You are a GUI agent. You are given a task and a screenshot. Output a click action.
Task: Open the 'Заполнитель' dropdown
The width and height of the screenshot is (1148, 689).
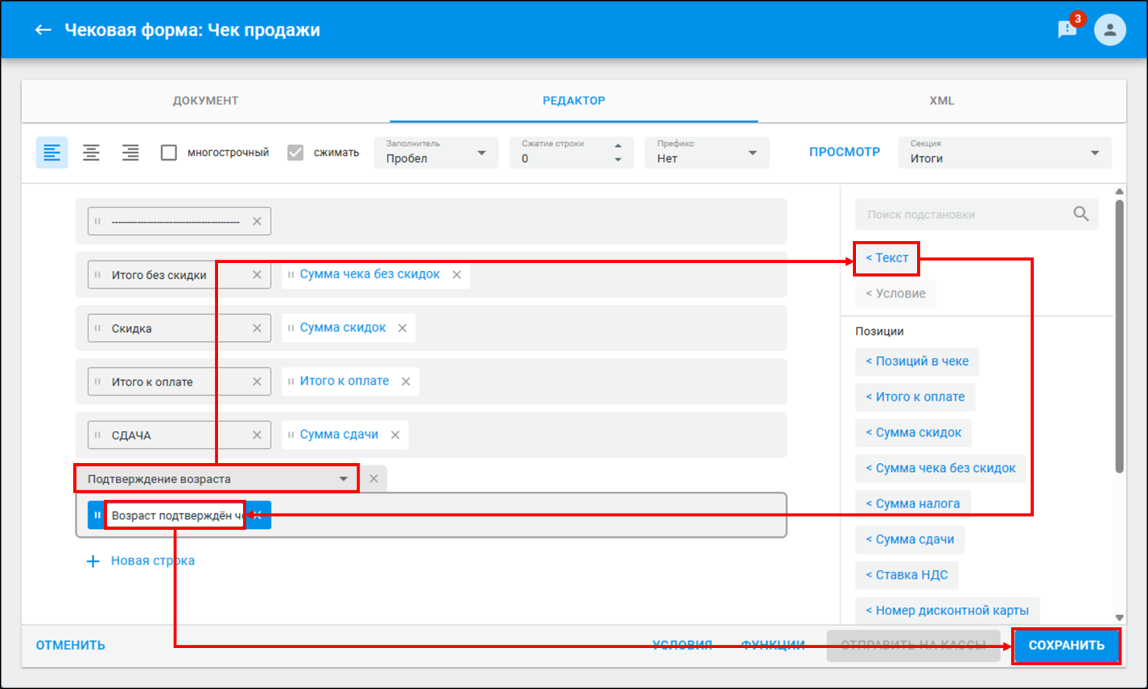point(436,153)
